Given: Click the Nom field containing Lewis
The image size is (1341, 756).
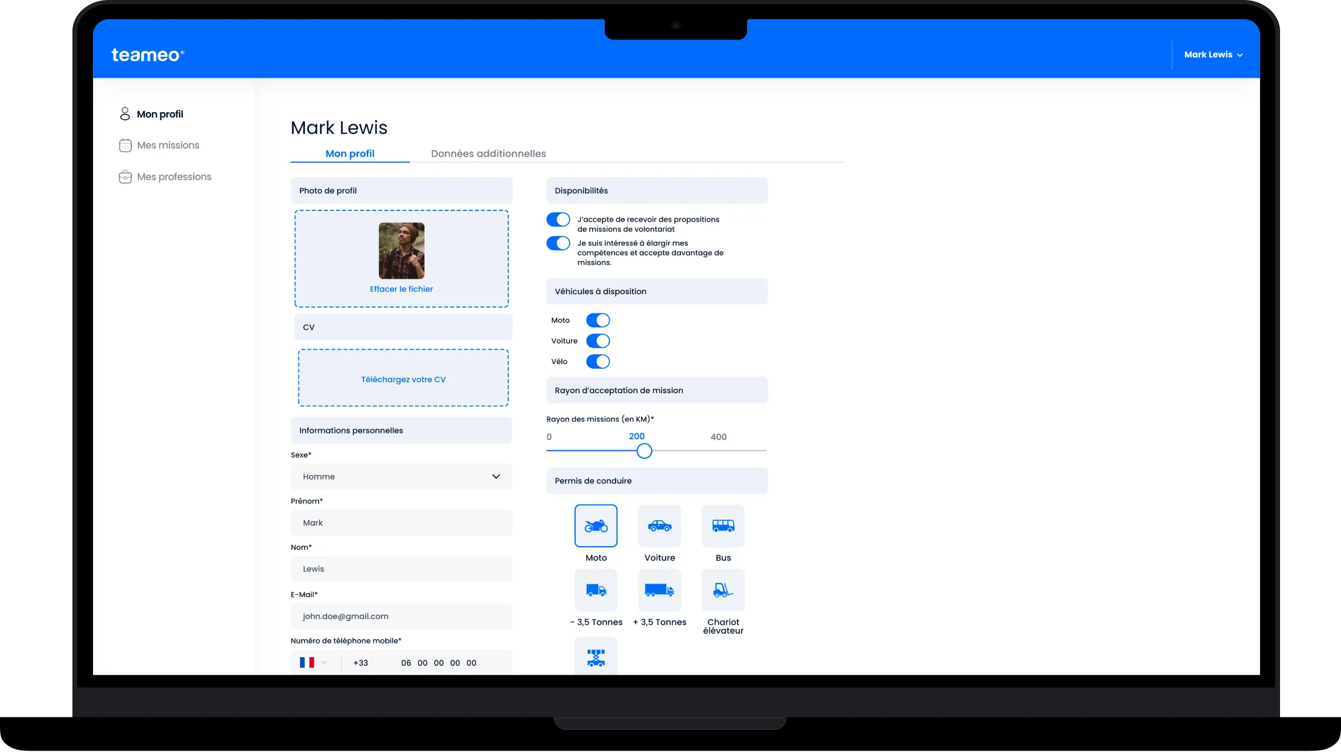Looking at the screenshot, I should [401, 569].
